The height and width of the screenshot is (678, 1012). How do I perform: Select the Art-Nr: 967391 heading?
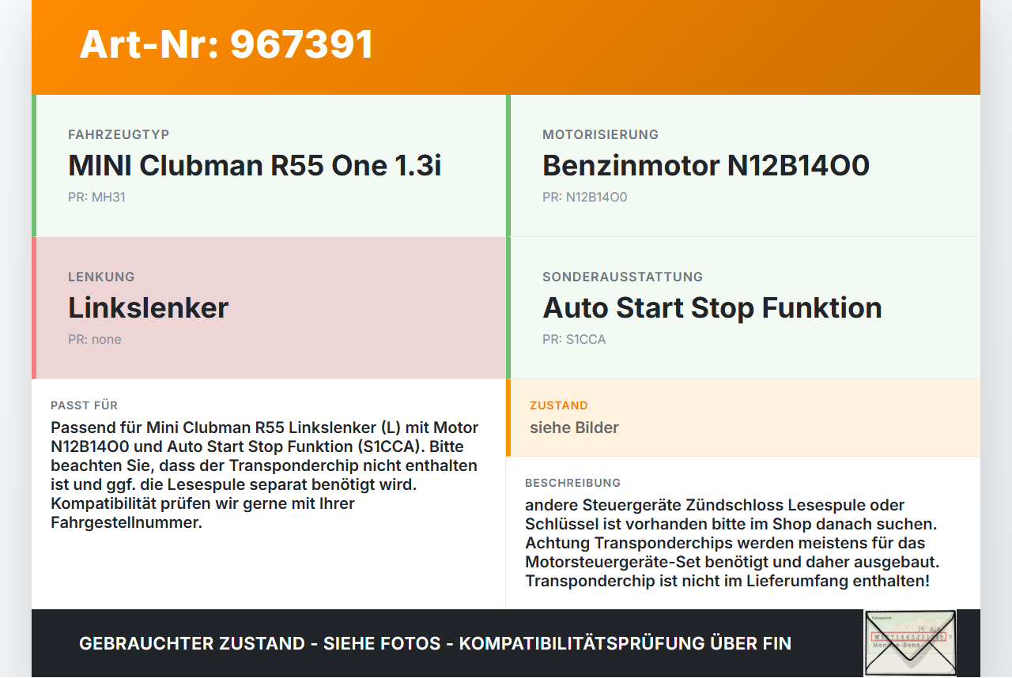click(226, 44)
